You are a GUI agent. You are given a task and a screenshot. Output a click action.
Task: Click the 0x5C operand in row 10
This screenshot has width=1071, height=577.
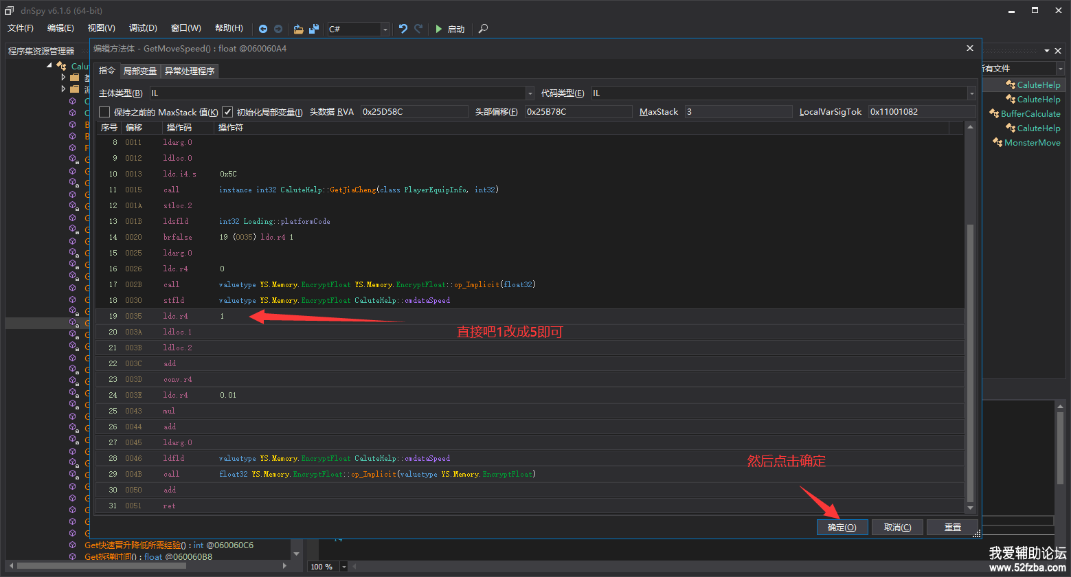click(x=228, y=174)
